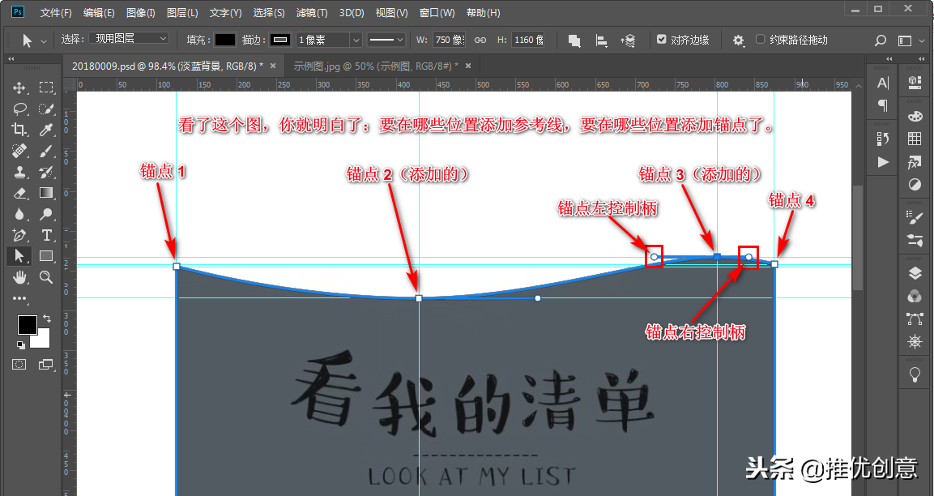The height and width of the screenshot is (496, 934).
Task: Open the stroke line style dropdown
Action: [386, 40]
